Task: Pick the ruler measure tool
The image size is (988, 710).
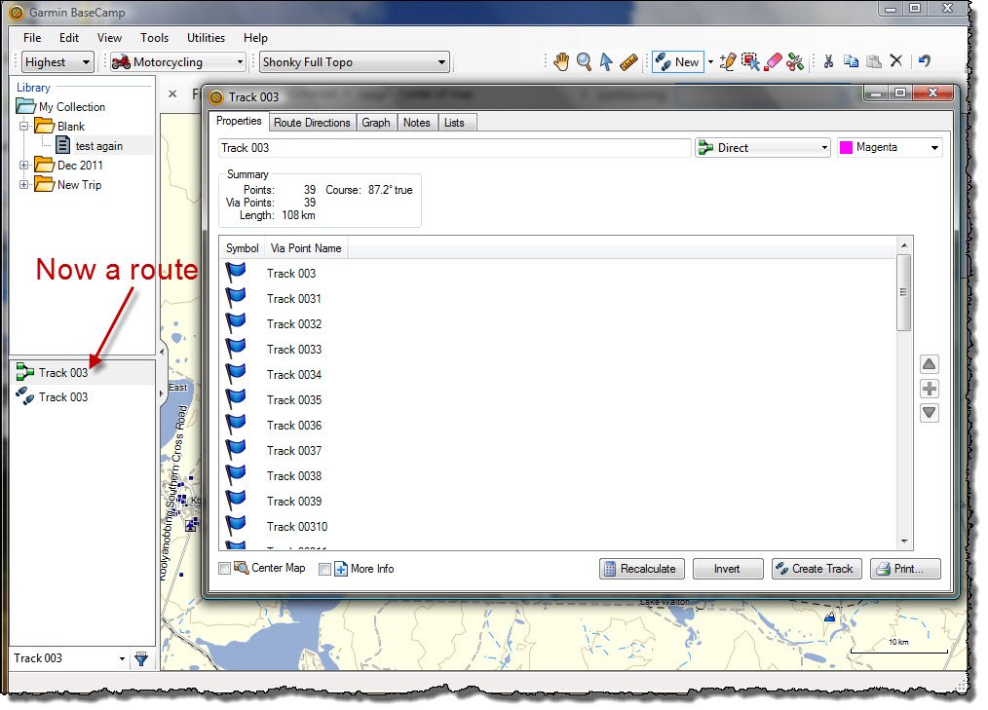Action: click(628, 61)
